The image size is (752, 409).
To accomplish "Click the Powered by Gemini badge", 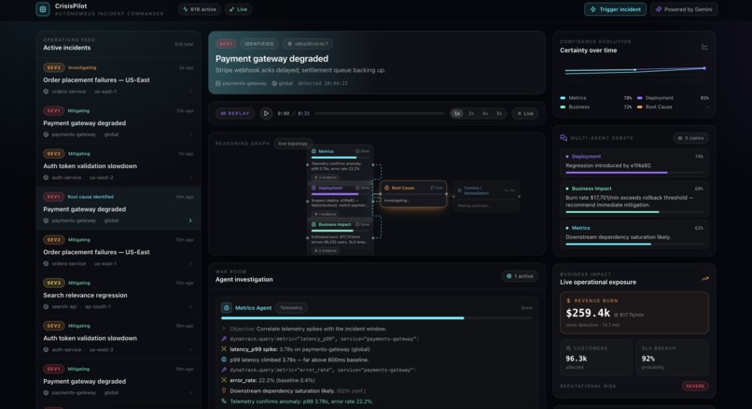I will pyautogui.click(x=684, y=9).
